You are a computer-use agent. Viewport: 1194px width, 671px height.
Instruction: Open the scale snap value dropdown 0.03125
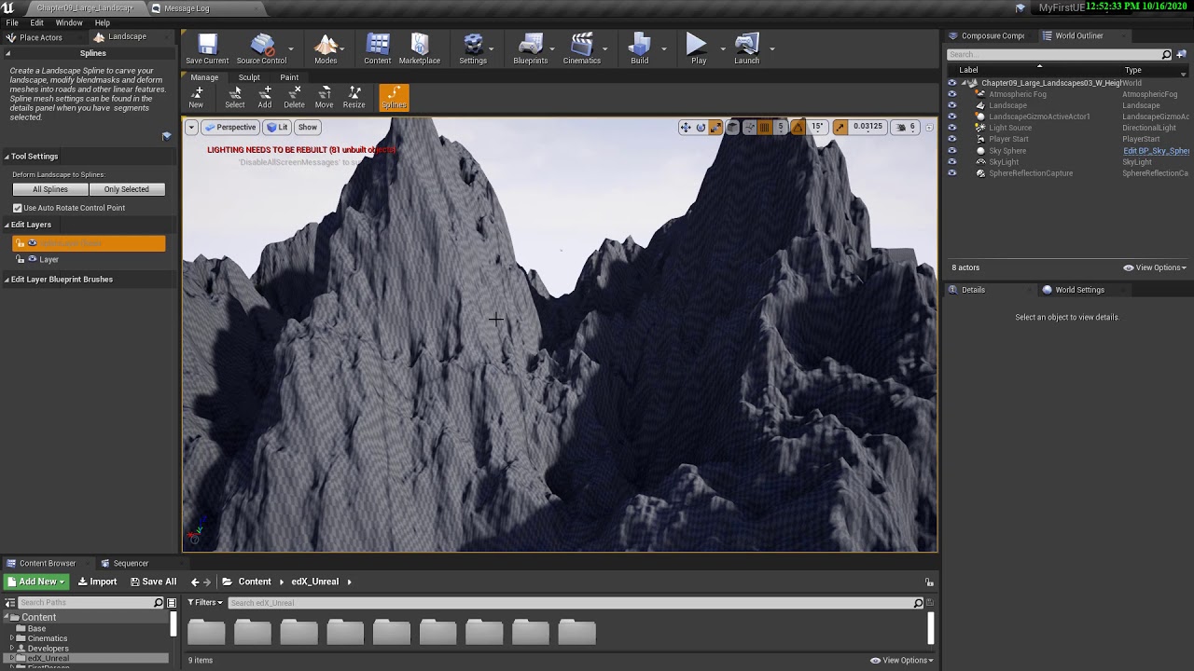[868, 128]
